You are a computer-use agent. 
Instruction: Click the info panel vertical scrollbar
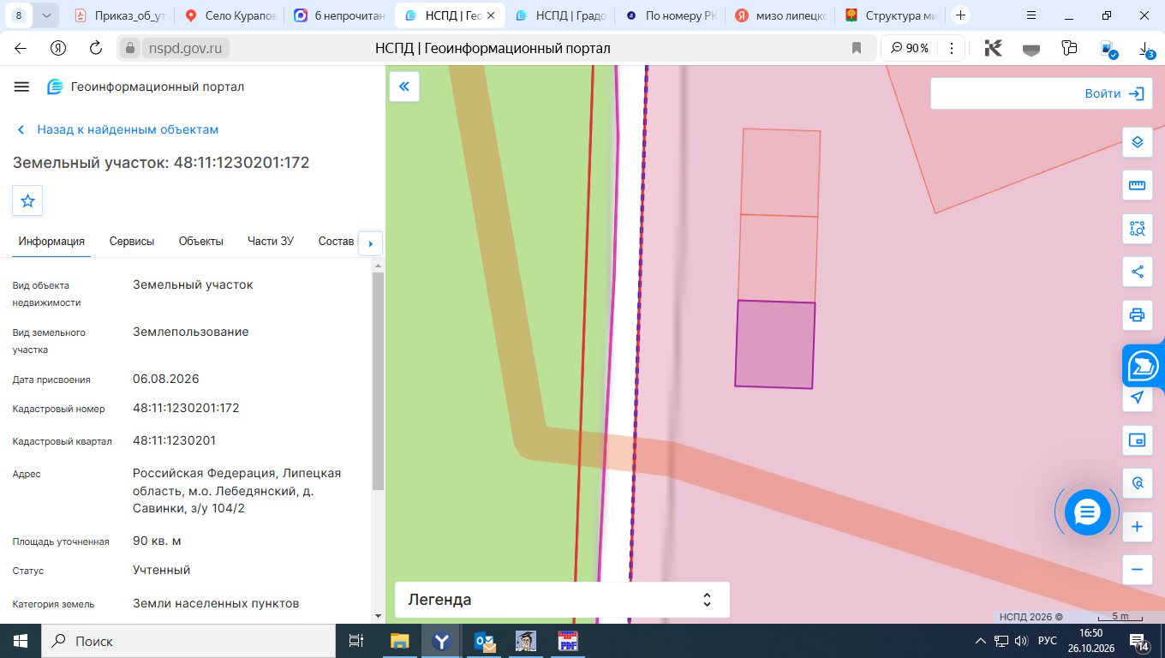click(x=378, y=381)
